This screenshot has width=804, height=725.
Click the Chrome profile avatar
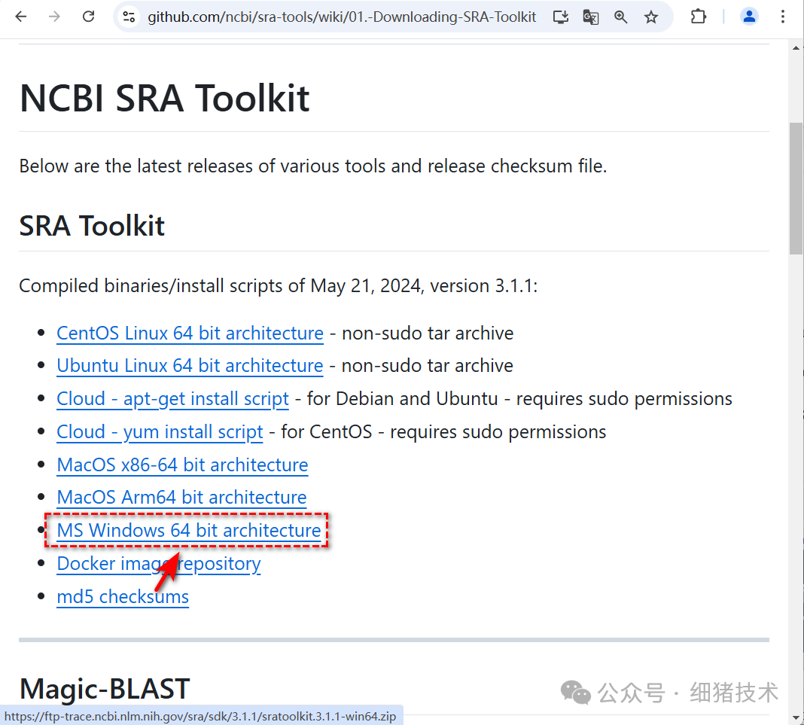[x=749, y=17]
